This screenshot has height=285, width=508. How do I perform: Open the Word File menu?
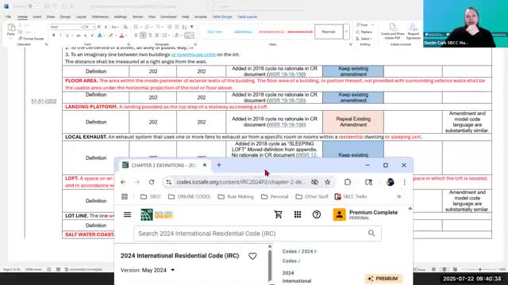[8, 17]
